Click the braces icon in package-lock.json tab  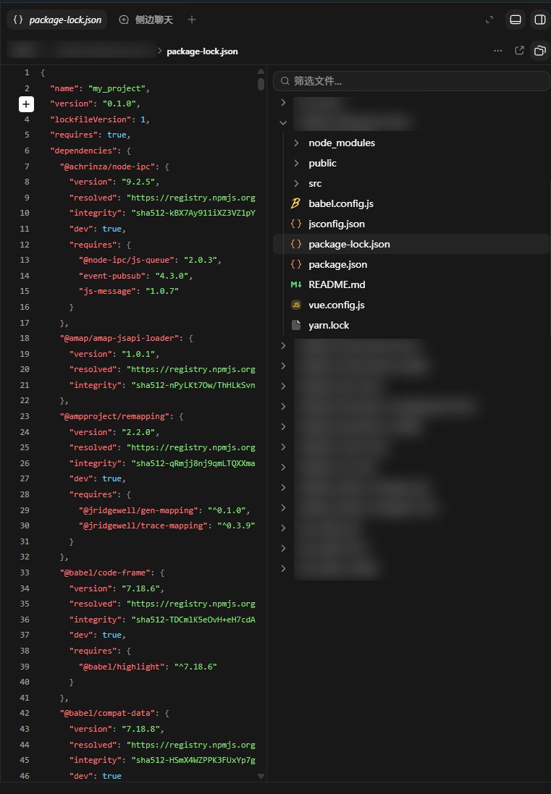point(18,20)
